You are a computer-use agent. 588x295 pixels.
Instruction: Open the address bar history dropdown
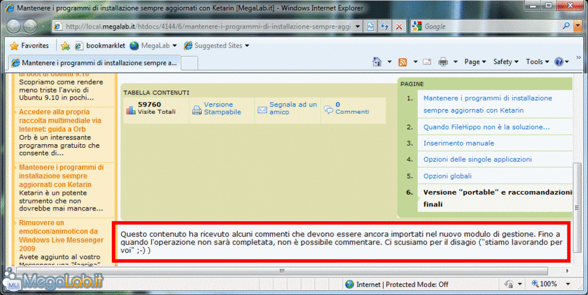pos(358,26)
